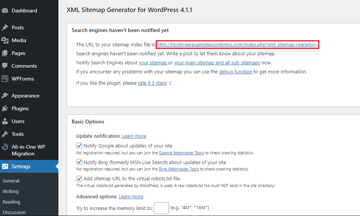Open Media via its camera icon
Image resolution: width=360 pixels, height=216 pixels.
tap(5, 40)
